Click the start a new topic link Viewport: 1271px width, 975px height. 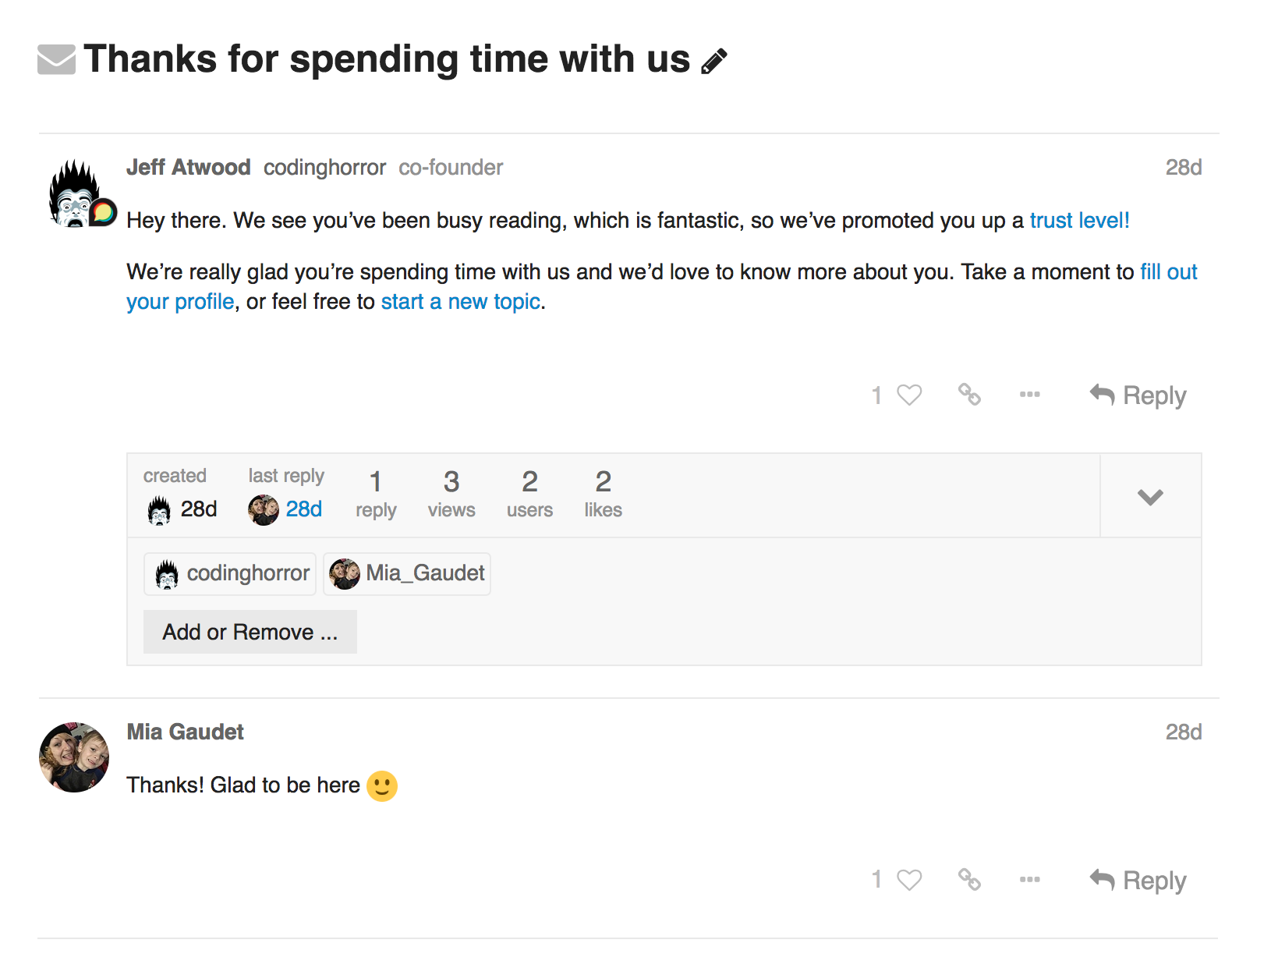(x=460, y=302)
